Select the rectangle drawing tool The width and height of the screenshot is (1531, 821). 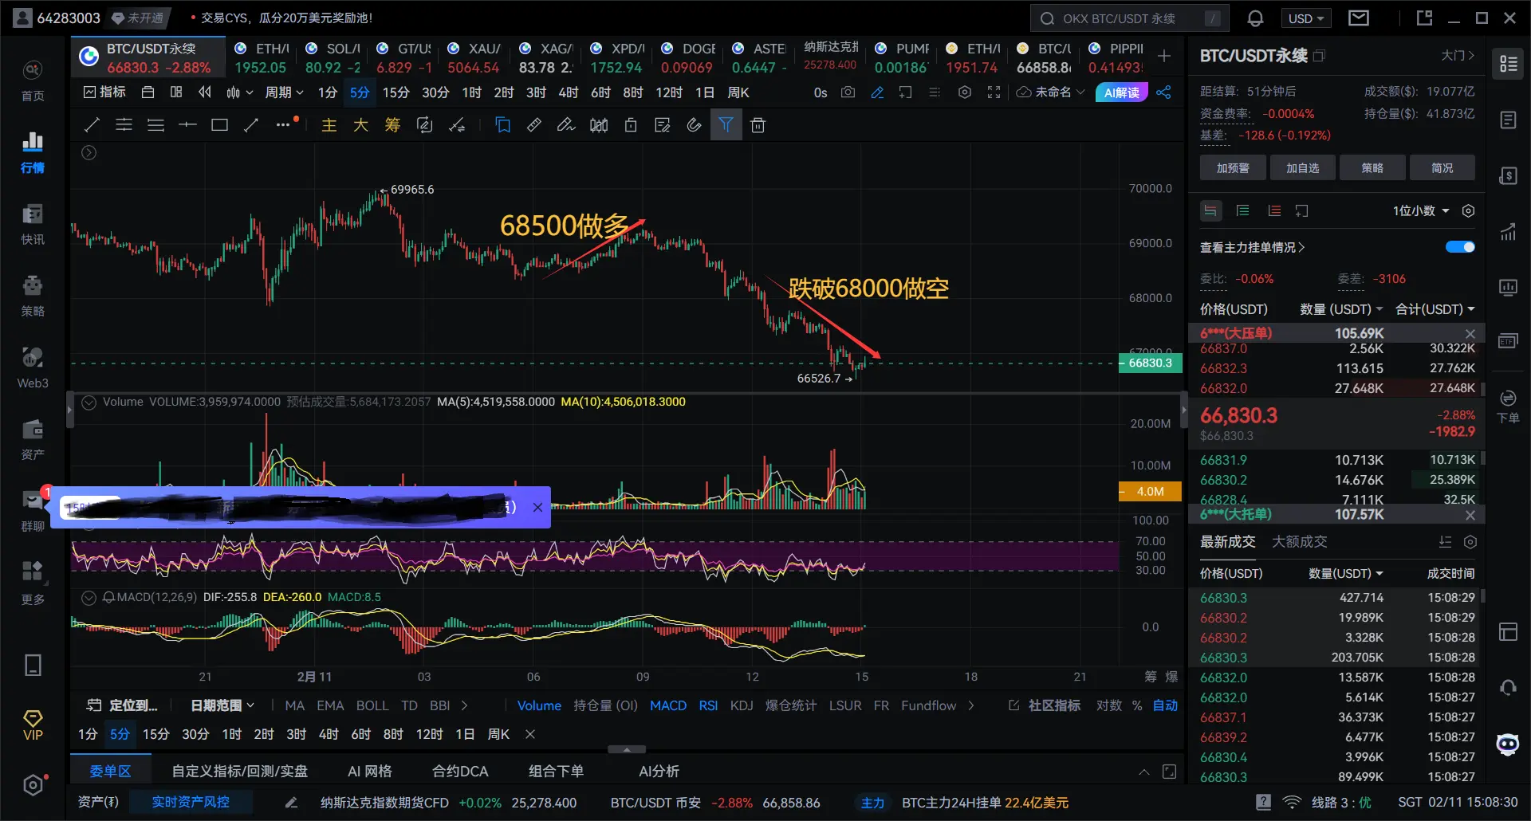click(x=219, y=125)
